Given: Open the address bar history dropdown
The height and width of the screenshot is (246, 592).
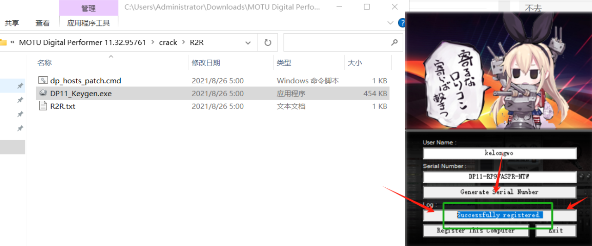Looking at the screenshot, I should [x=248, y=43].
